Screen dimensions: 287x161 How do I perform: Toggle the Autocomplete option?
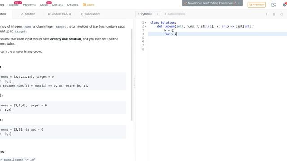coord(175,14)
